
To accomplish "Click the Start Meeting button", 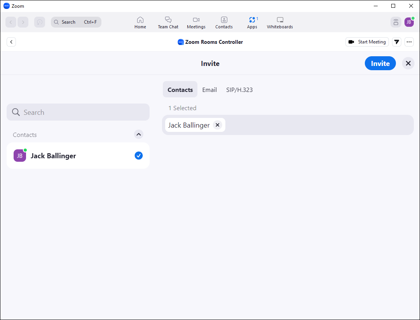I will tap(367, 42).
